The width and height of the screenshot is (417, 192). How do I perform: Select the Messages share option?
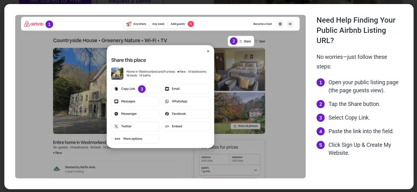[135, 101]
